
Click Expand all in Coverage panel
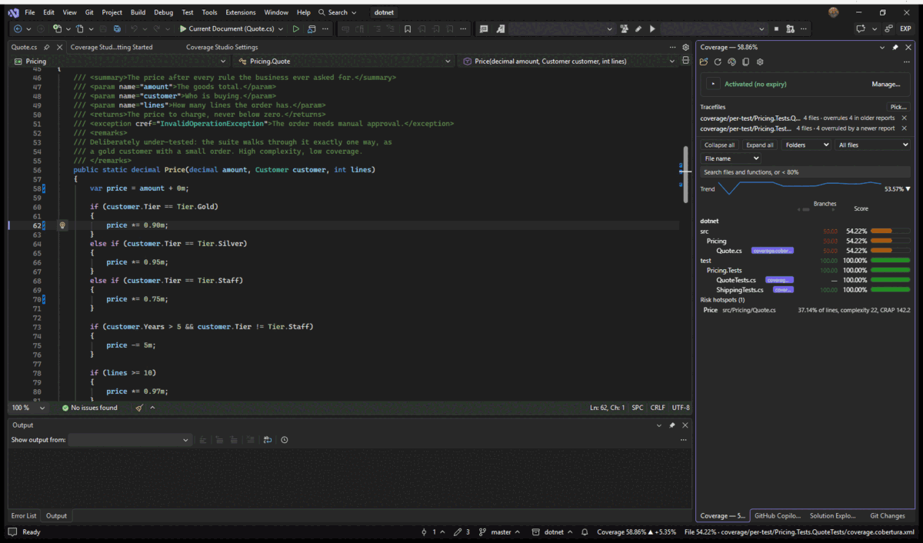760,145
